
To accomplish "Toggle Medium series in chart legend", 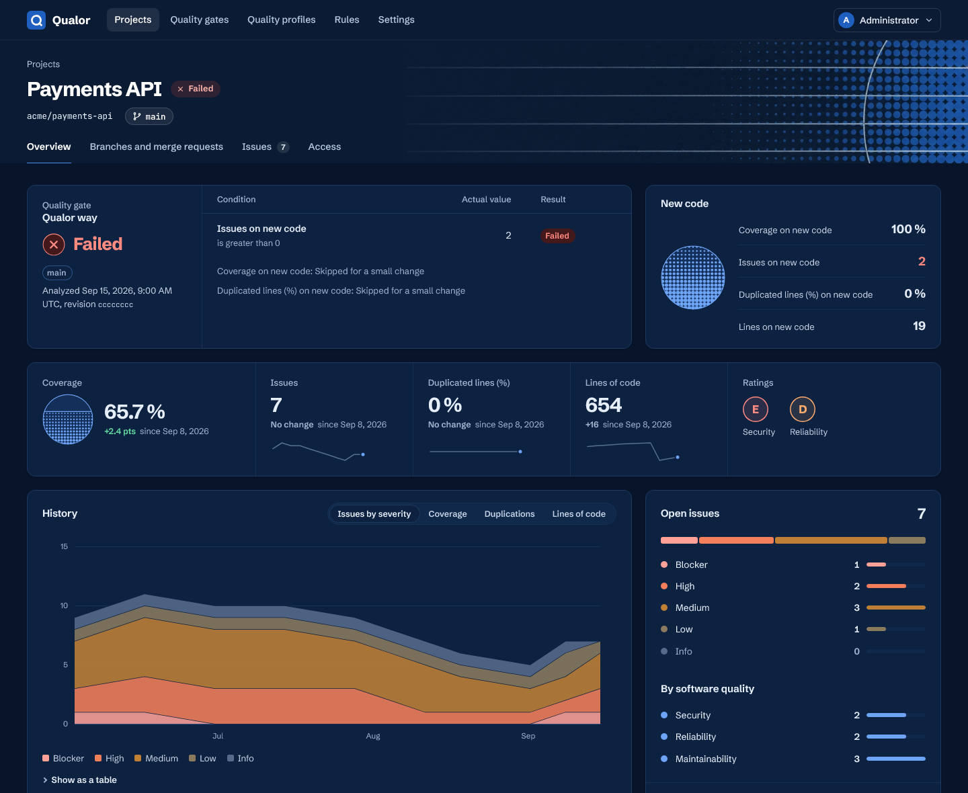I will click(157, 758).
